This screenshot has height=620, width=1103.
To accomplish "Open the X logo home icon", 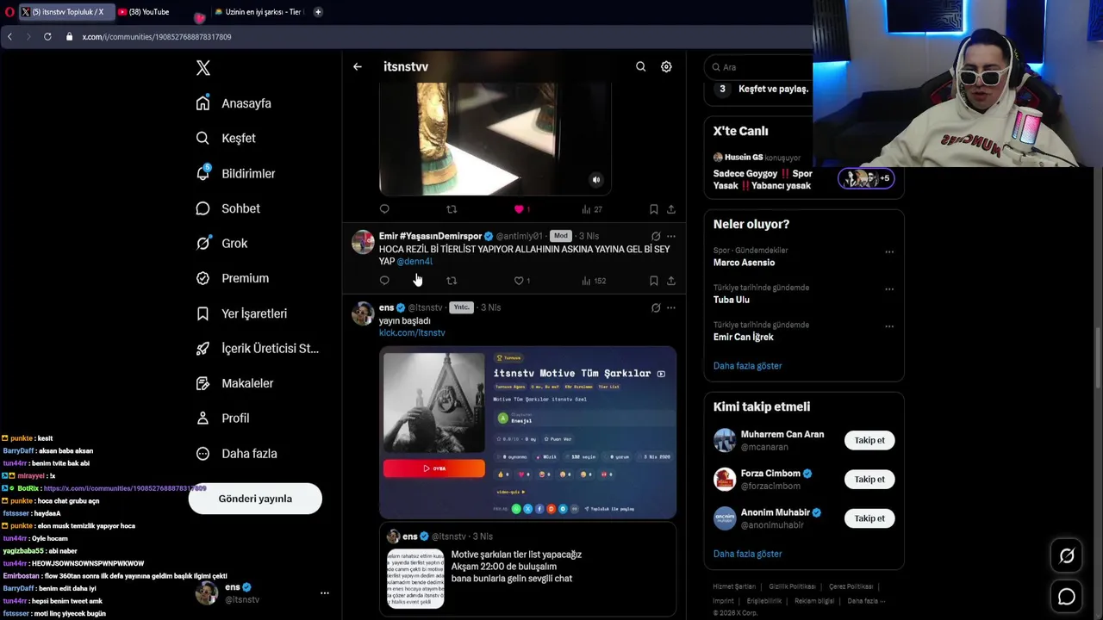I will [x=203, y=68].
